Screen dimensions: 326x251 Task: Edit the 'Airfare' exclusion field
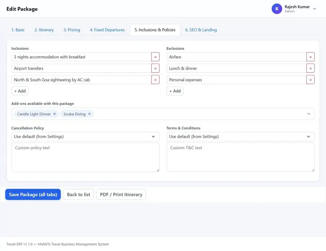236,57
